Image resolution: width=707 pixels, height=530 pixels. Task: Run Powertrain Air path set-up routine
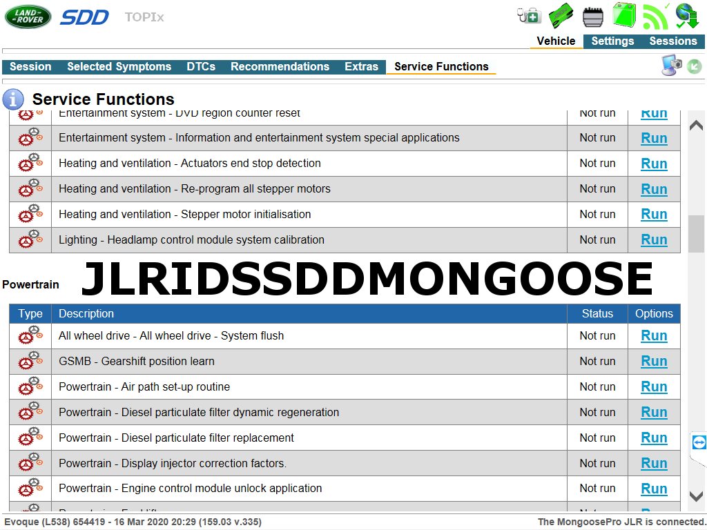654,386
